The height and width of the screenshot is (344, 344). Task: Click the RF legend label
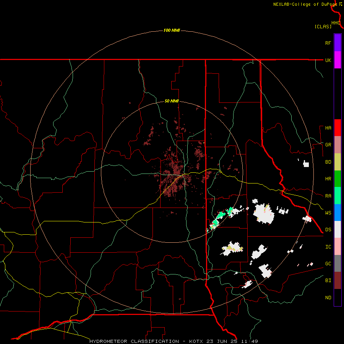(328, 43)
